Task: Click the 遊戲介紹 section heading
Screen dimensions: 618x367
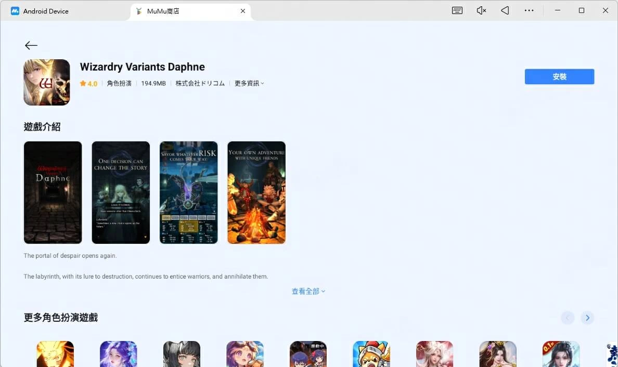Action: tap(42, 127)
